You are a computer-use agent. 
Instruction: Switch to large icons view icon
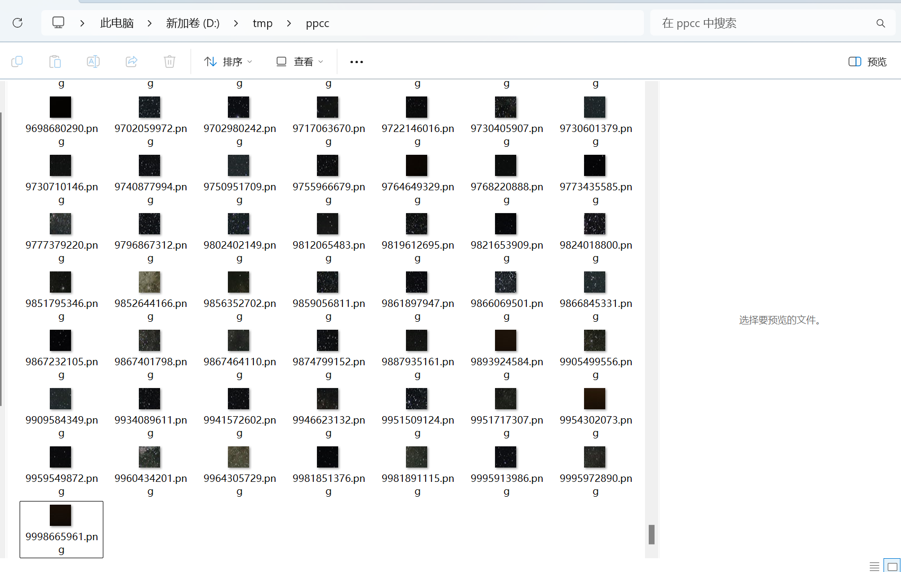click(893, 566)
